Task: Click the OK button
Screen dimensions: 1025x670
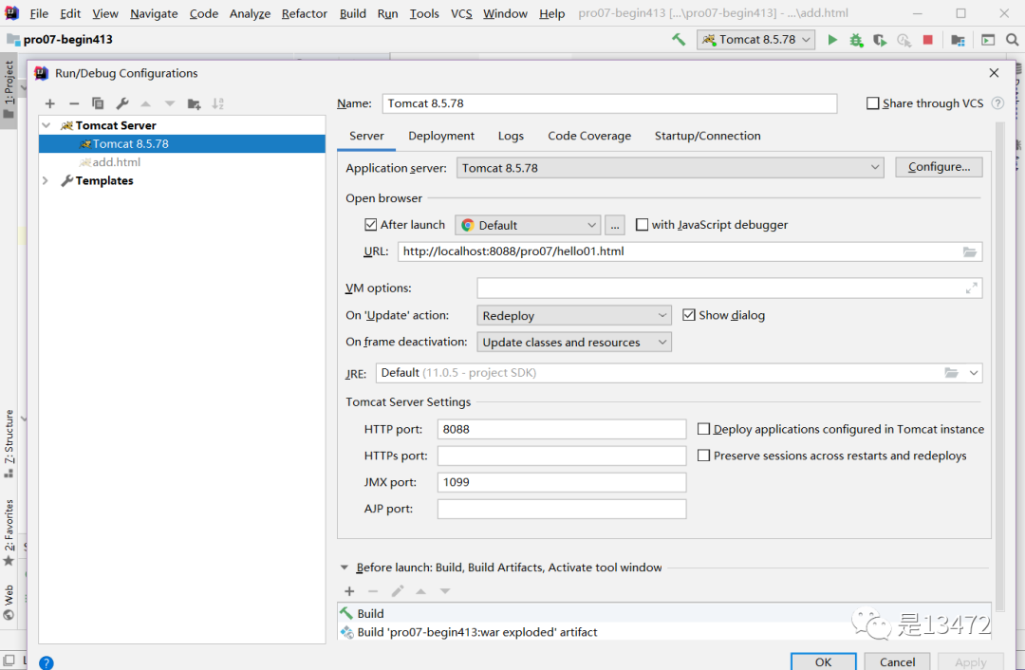Action: tap(823, 661)
